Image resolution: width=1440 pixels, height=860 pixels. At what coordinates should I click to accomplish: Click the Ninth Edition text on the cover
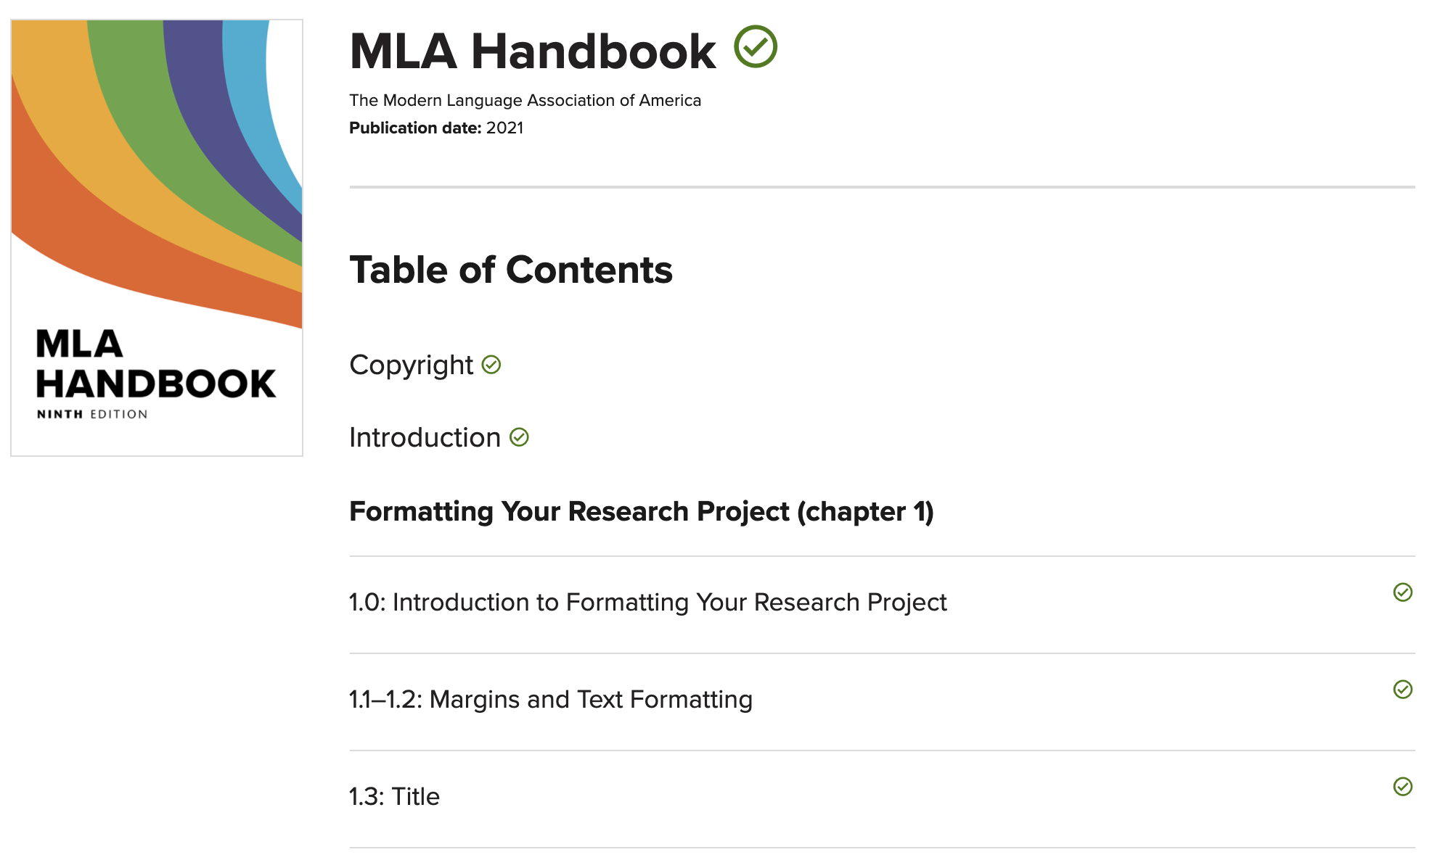click(92, 414)
